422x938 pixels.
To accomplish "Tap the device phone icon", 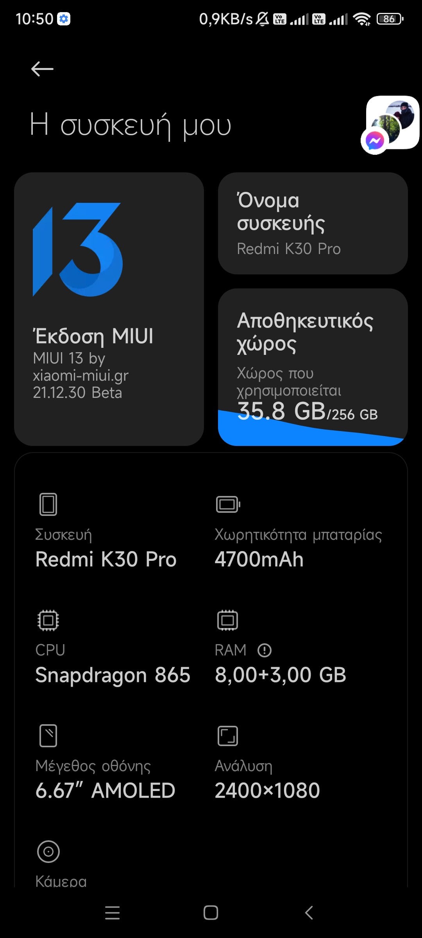I will (x=48, y=504).
